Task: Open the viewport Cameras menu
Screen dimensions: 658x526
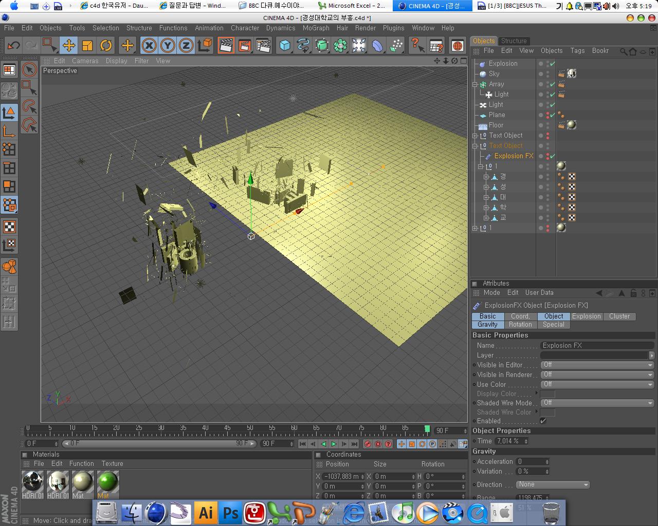Action: (85, 61)
